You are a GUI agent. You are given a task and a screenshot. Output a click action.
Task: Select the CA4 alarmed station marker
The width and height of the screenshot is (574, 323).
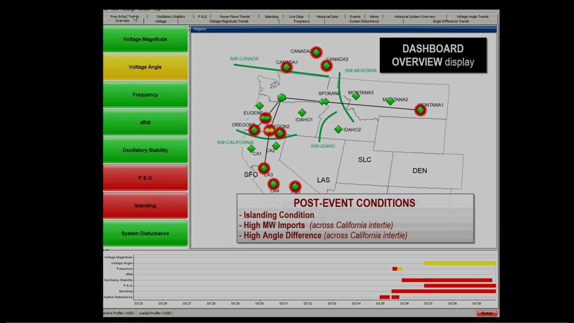273,184
